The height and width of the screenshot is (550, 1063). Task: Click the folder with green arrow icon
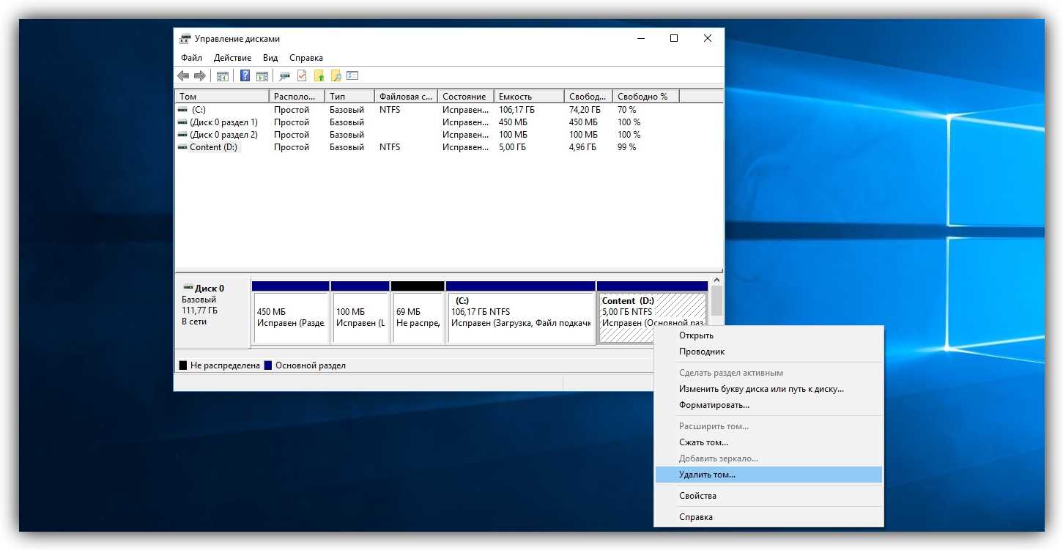tap(319, 76)
